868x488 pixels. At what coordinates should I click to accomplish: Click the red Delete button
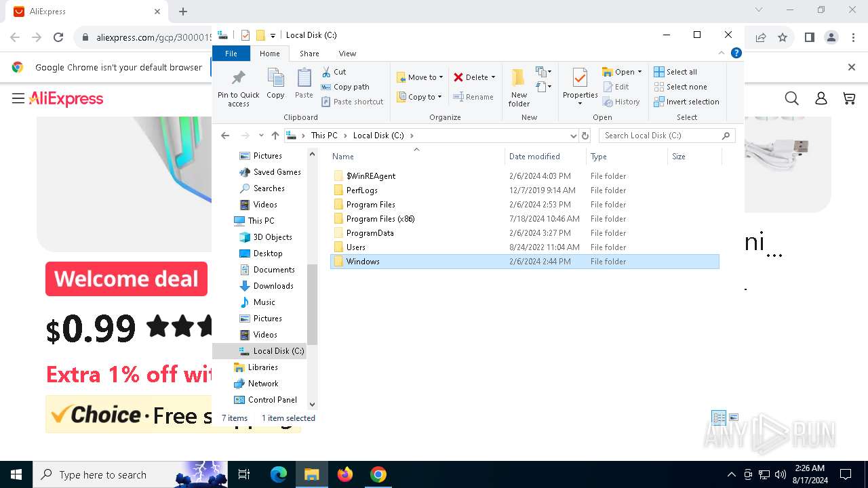point(471,77)
